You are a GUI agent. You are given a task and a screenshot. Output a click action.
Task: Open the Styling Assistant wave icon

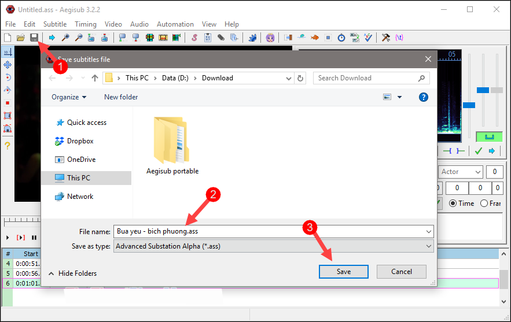pos(302,38)
